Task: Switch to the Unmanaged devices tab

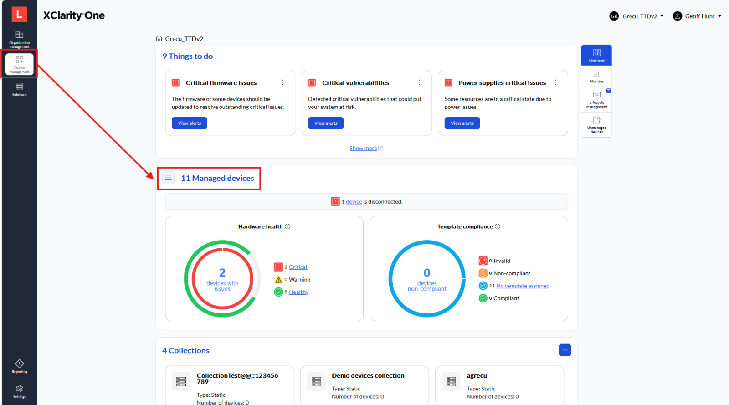Action: coord(596,124)
